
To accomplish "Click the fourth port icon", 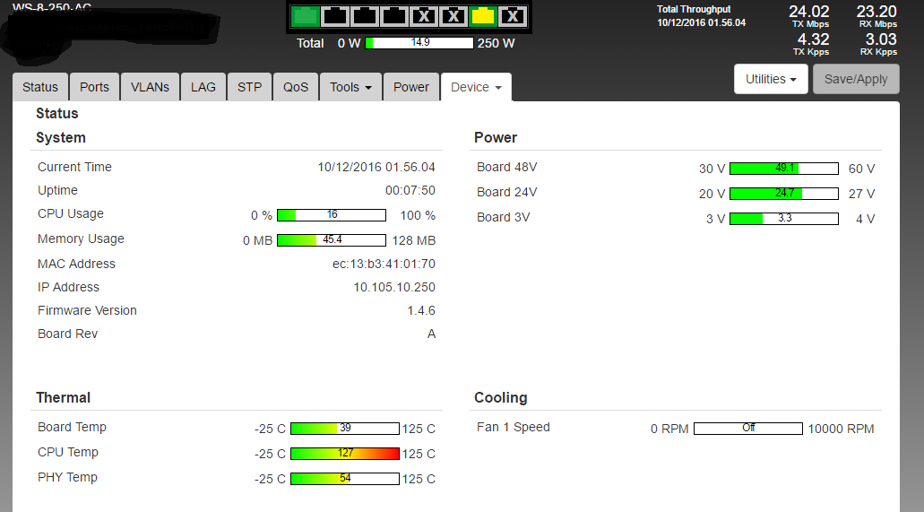I will (394, 15).
